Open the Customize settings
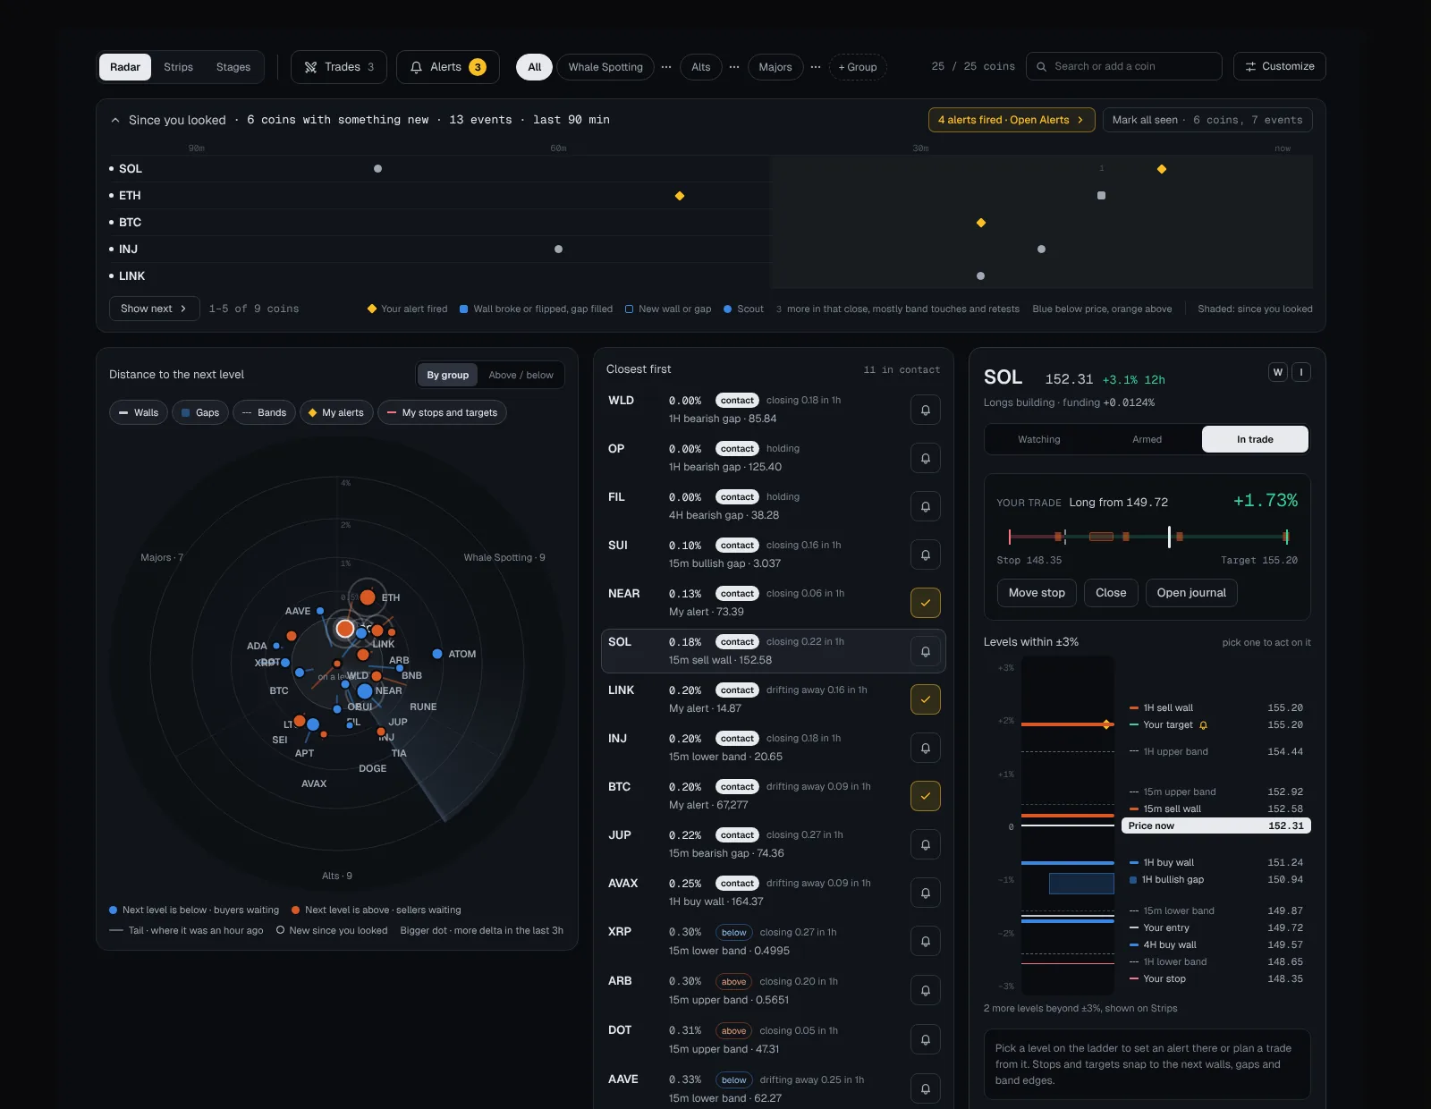 click(1279, 66)
